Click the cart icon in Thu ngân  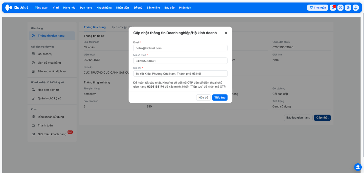click(x=311, y=8)
